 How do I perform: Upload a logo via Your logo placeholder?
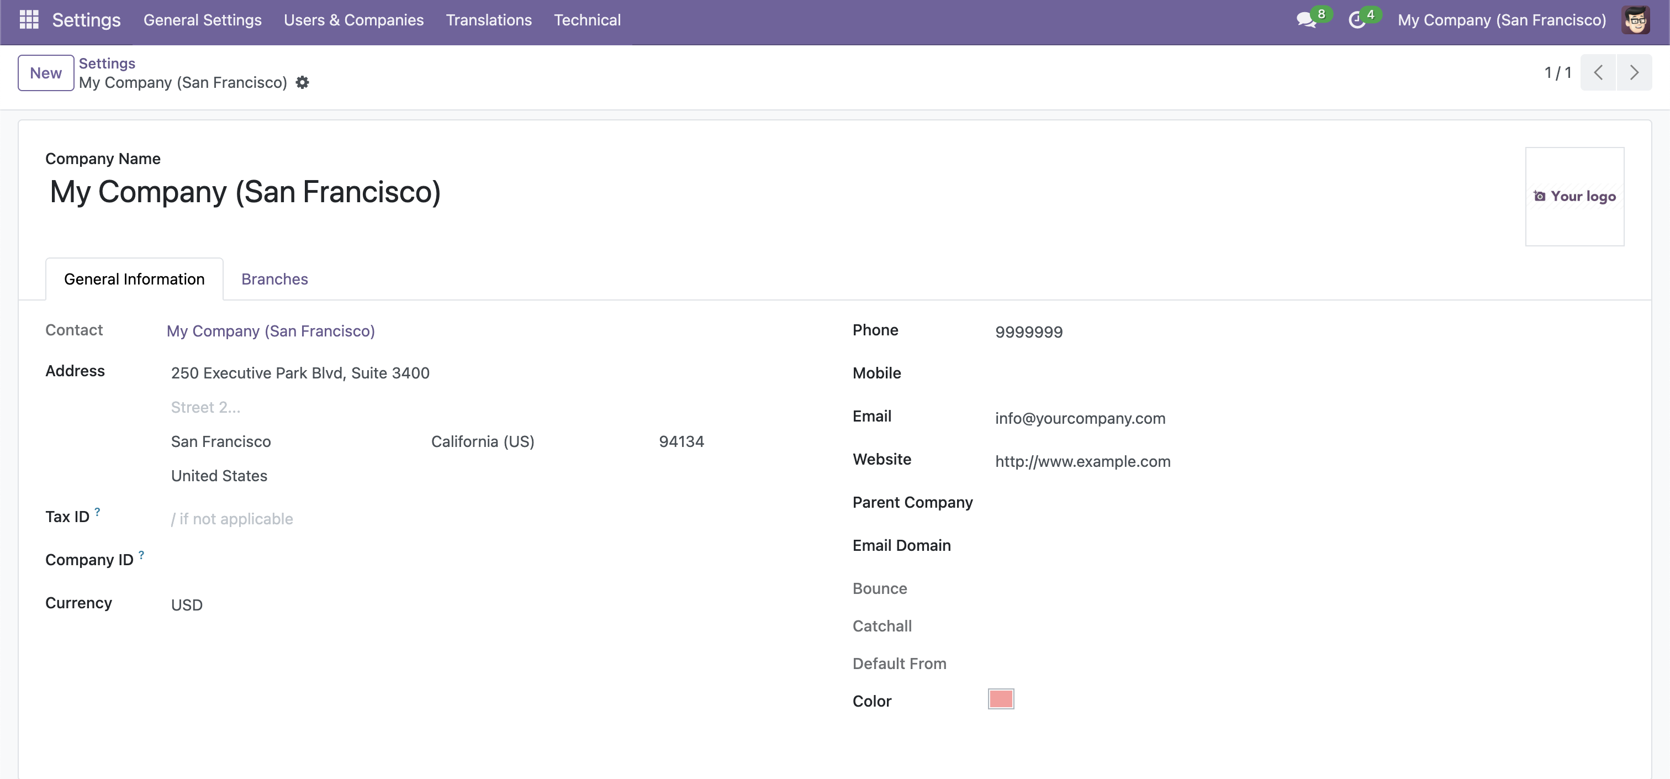(1574, 196)
